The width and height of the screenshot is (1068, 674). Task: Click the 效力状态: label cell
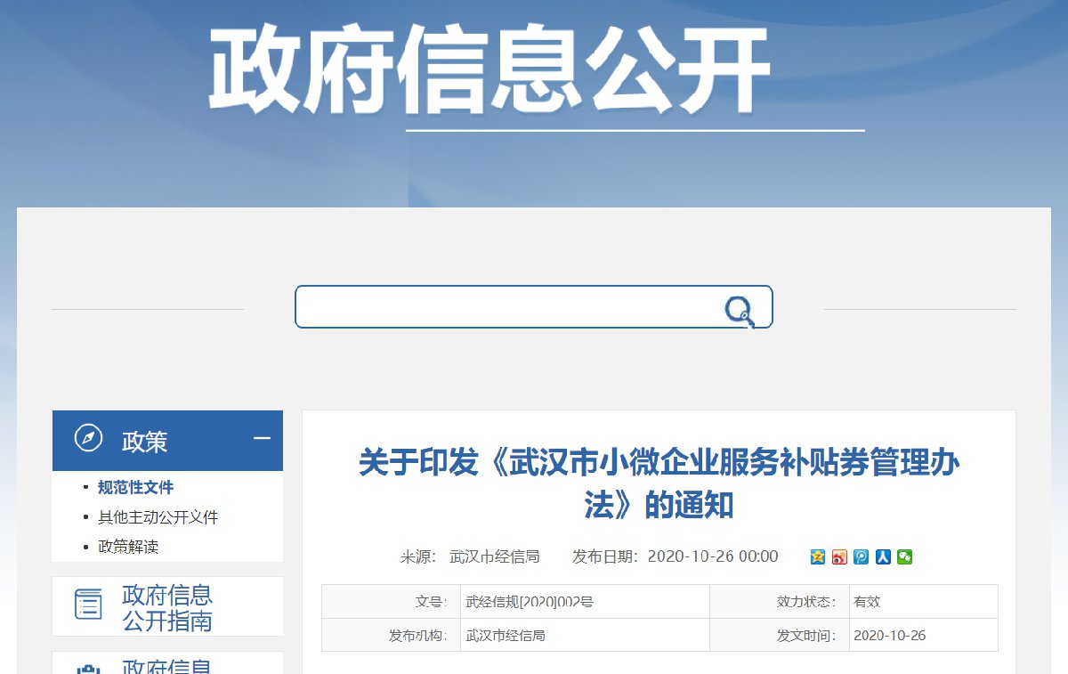click(x=780, y=602)
